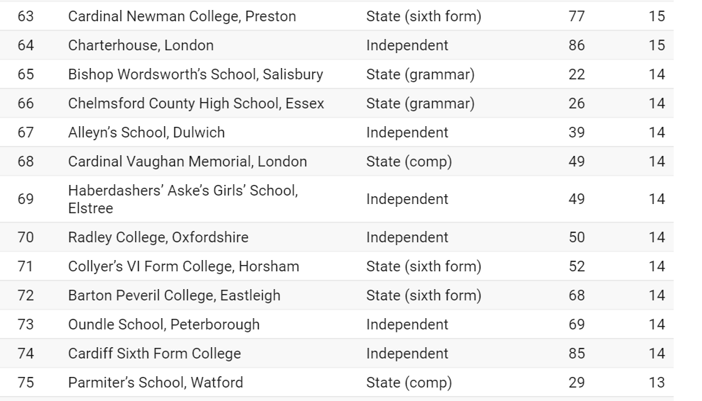Click Barton Peveril College, Eastleigh row
Image resolution: width=702 pixels, height=401 pixels.
coord(336,295)
